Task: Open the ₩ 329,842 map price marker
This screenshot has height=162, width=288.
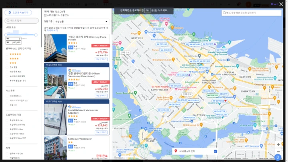Action: 194,100
